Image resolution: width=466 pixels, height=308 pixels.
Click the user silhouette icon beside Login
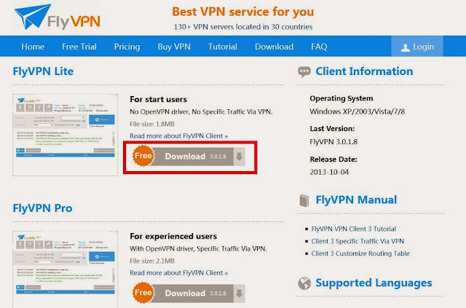[405, 47]
